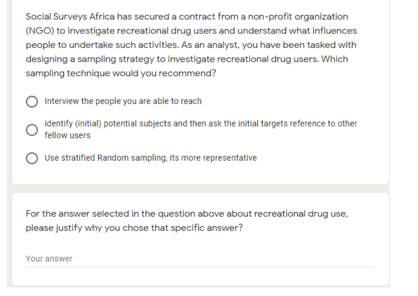Click the label text of the first option
The image size is (418, 296).
(x=122, y=101)
